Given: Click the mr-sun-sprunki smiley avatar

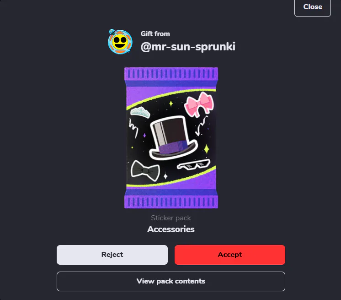Looking at the screenshot, I should 120,42.
